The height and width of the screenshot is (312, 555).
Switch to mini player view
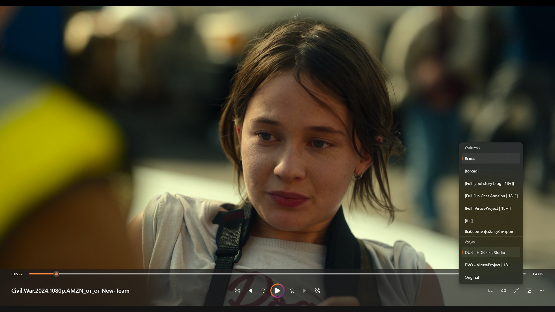pos(529,291)
